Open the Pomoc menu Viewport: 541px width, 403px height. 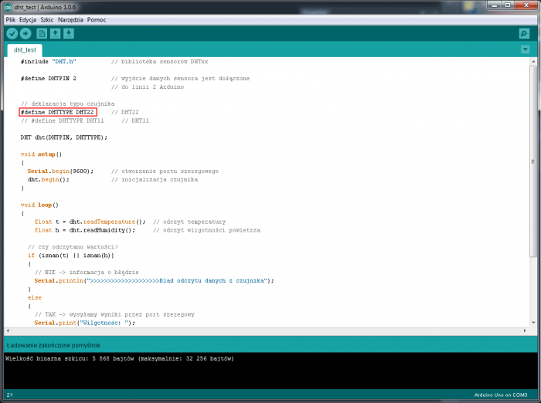click(x=97, y=19)
